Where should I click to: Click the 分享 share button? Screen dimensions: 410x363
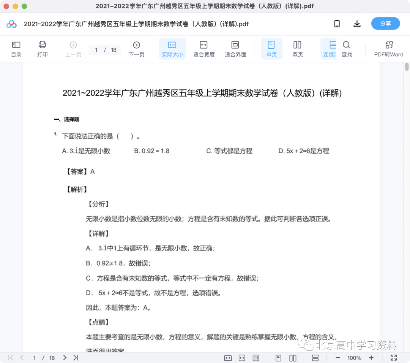[385, 24]
